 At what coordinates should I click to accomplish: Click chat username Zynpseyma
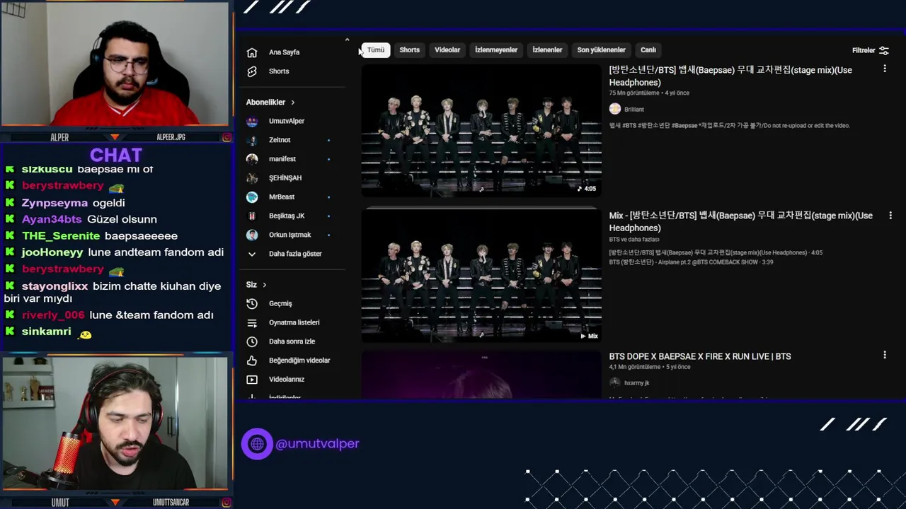(55, 203)
